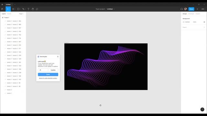The height and width of the screenshot is (116, 207).
Task: Select the Rectangle shape tool
Action: click(18, 9)
